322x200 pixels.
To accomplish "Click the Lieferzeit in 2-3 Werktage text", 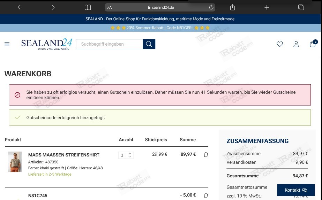I will [50, 174].
